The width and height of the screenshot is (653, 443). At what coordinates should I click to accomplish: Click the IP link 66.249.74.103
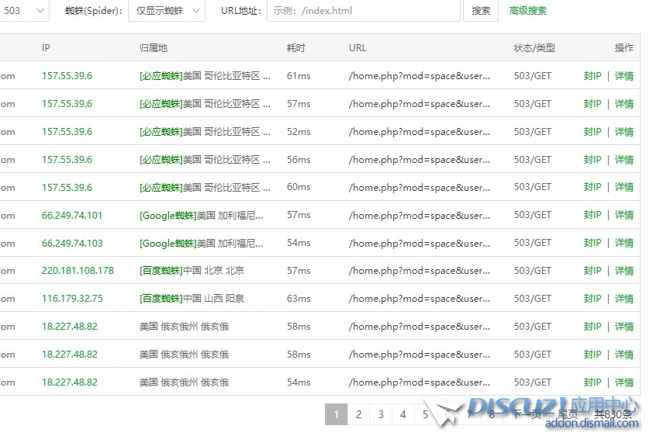click(x=72, y=244)
